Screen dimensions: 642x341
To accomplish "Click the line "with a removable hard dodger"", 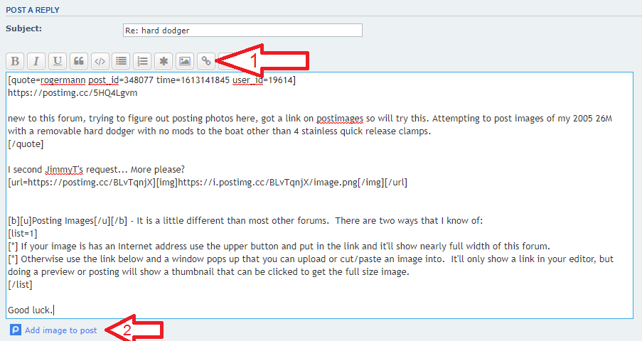I will (219, 131).
